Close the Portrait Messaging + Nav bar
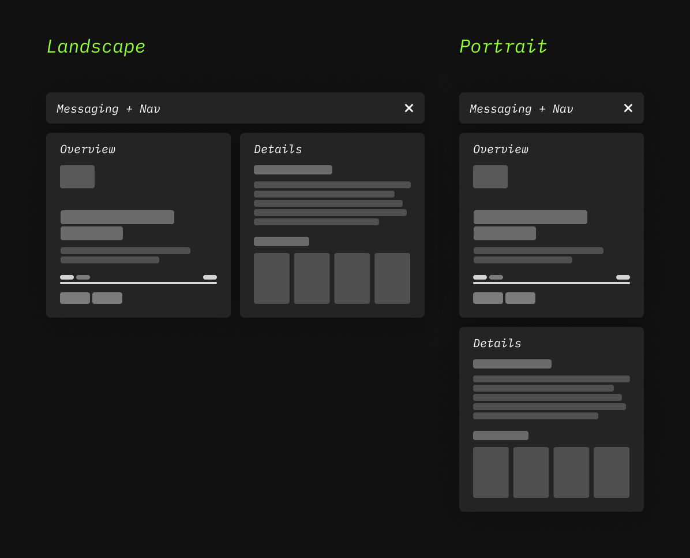Viewport: 690px width, 558px height. pyautogui.click(x=628, y=108)
